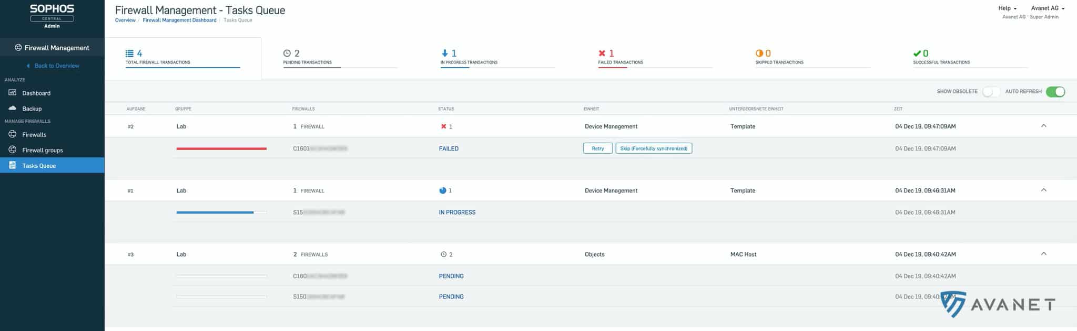This screenshot has width=1077, height=331.
Task: Collapse task #3 MAC Host row chevron
Action: 1044,254
